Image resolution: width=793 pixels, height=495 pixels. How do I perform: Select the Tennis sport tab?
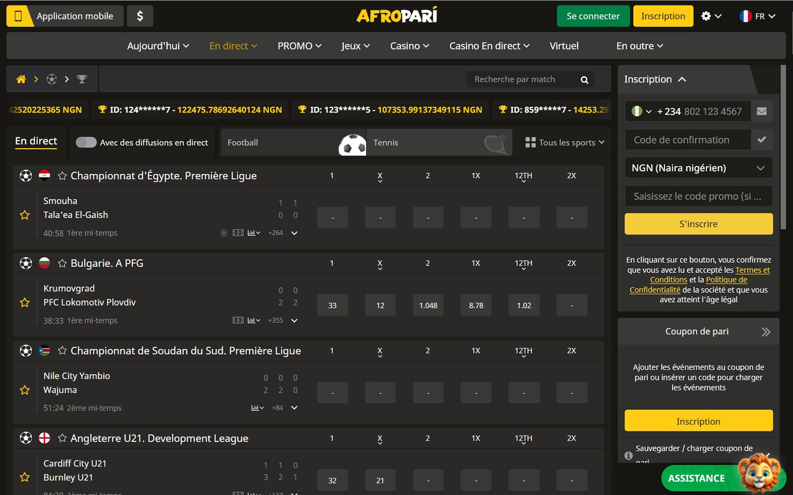[x=439, y=142]
